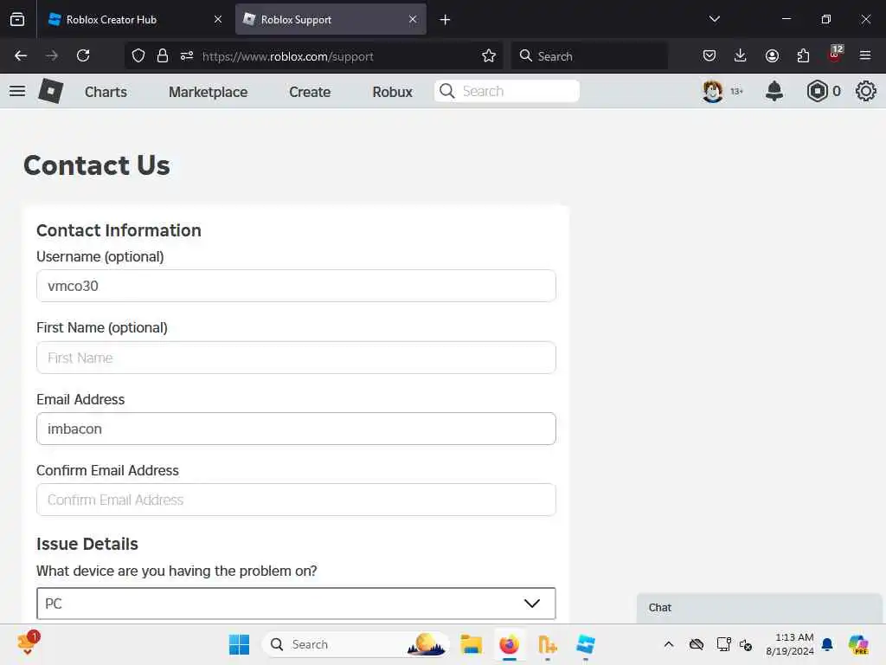Open the Robux page

click(392, 92)
